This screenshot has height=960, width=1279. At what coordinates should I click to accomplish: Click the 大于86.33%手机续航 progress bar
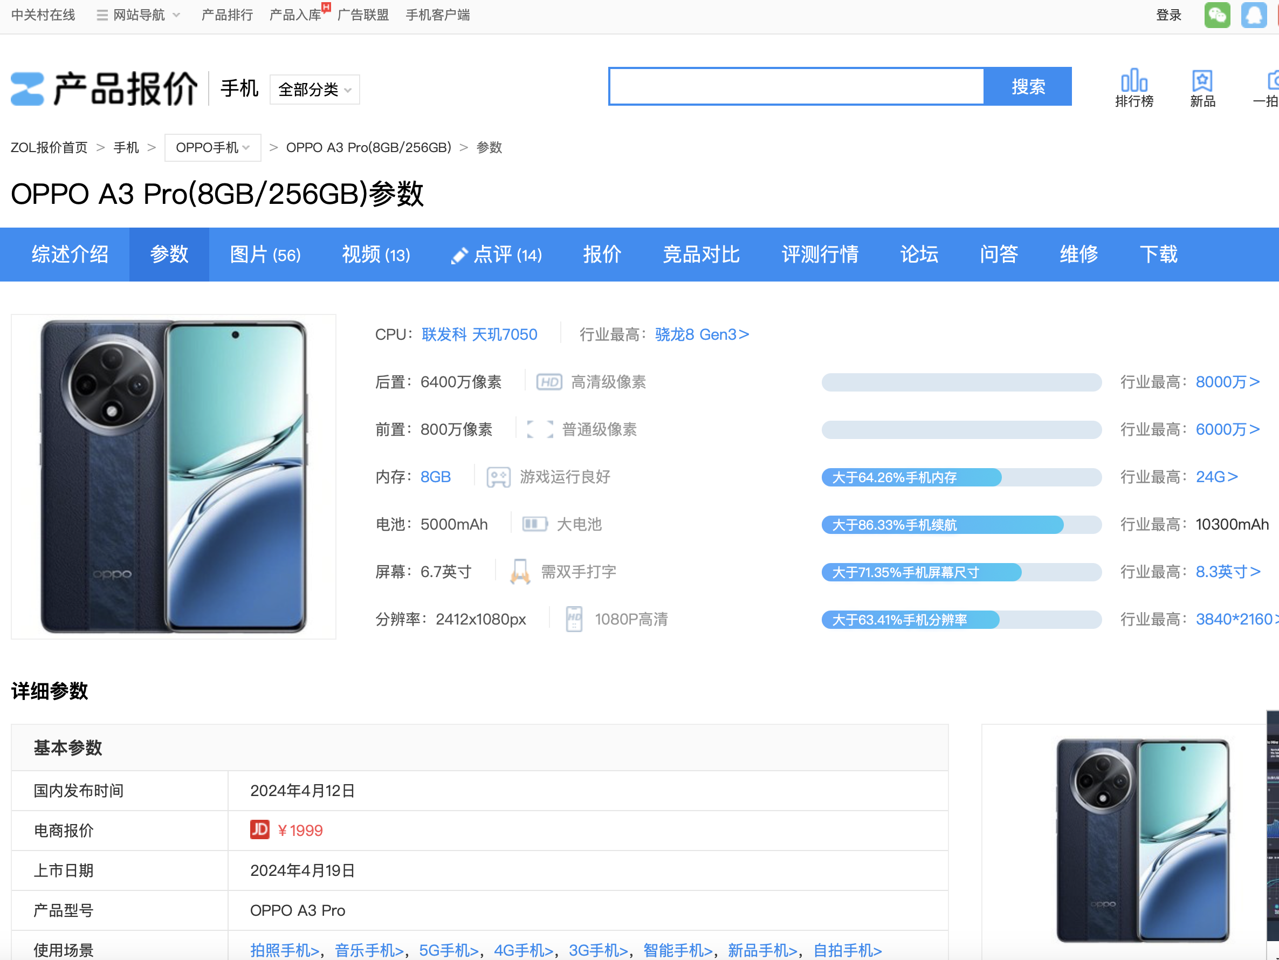click(961, 525)
